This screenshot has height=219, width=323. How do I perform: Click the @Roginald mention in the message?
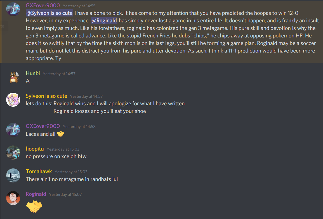(x=104, y=20)
